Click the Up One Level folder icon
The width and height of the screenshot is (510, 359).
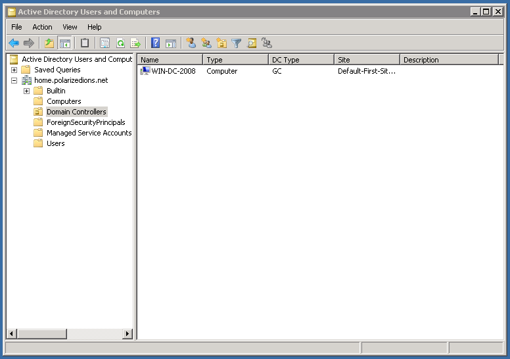click(x=49, y=43)
